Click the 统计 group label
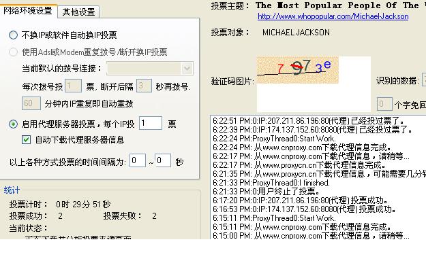The width and height of the screenshot is (426, 261). (12, 190)
